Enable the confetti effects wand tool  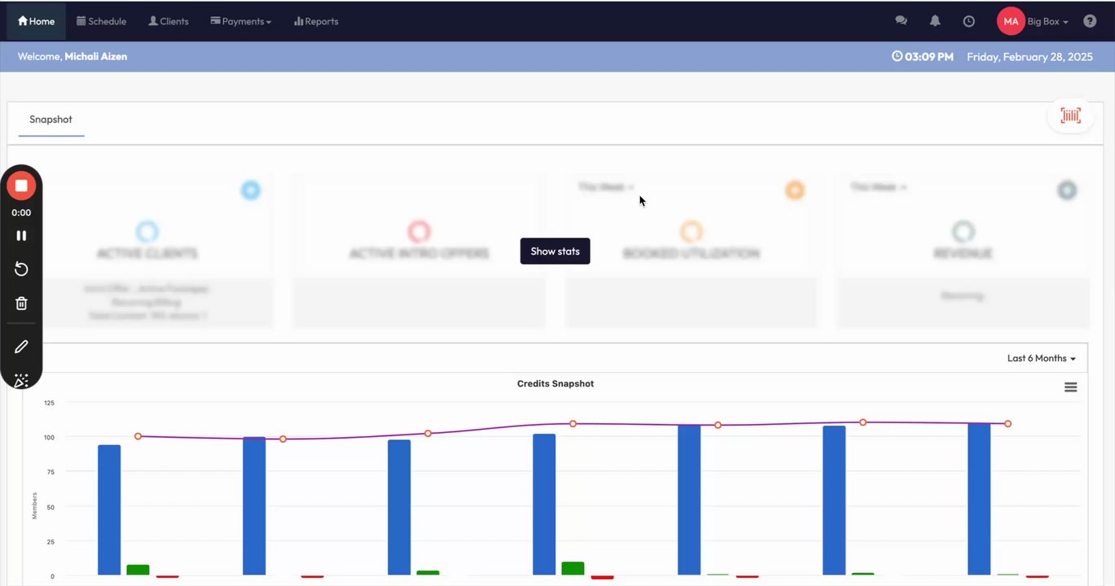(21, 380)
